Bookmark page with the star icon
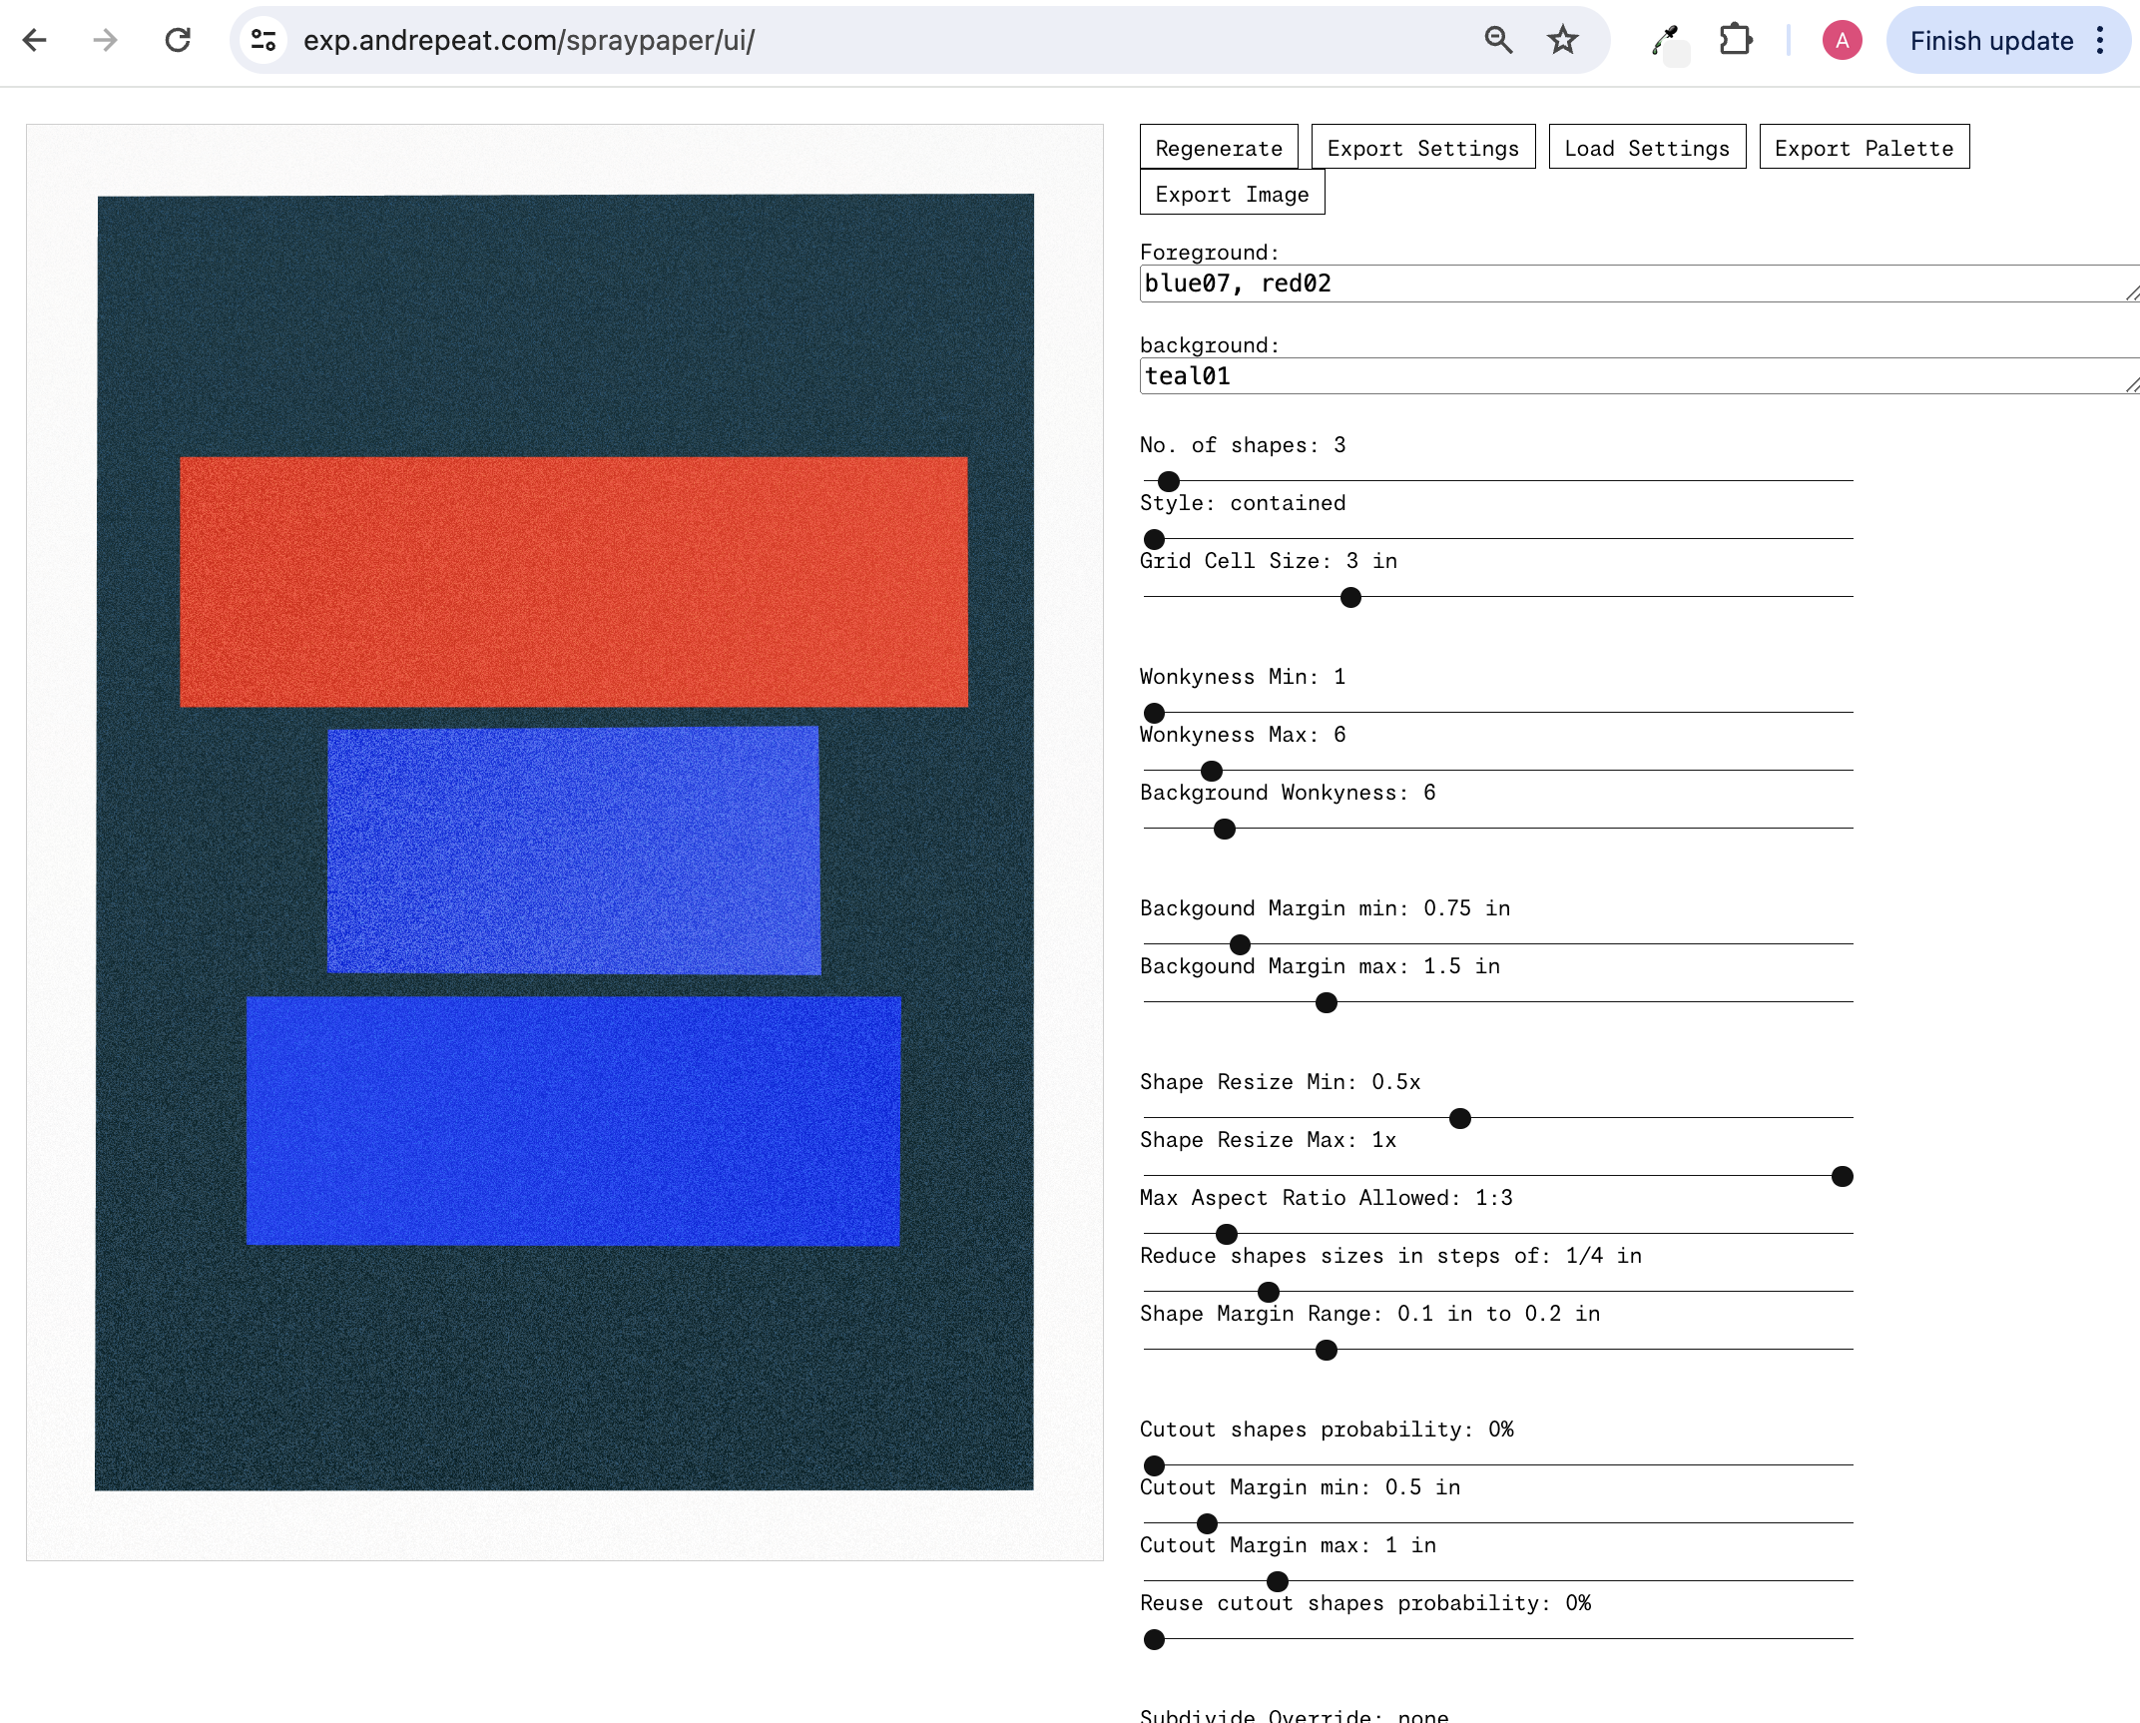The height and width of the screenshot is (1723, 2140). click(1562, 40)
